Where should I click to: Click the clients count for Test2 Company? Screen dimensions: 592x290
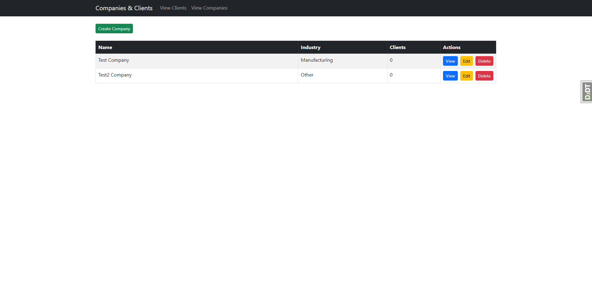point(414,76)
